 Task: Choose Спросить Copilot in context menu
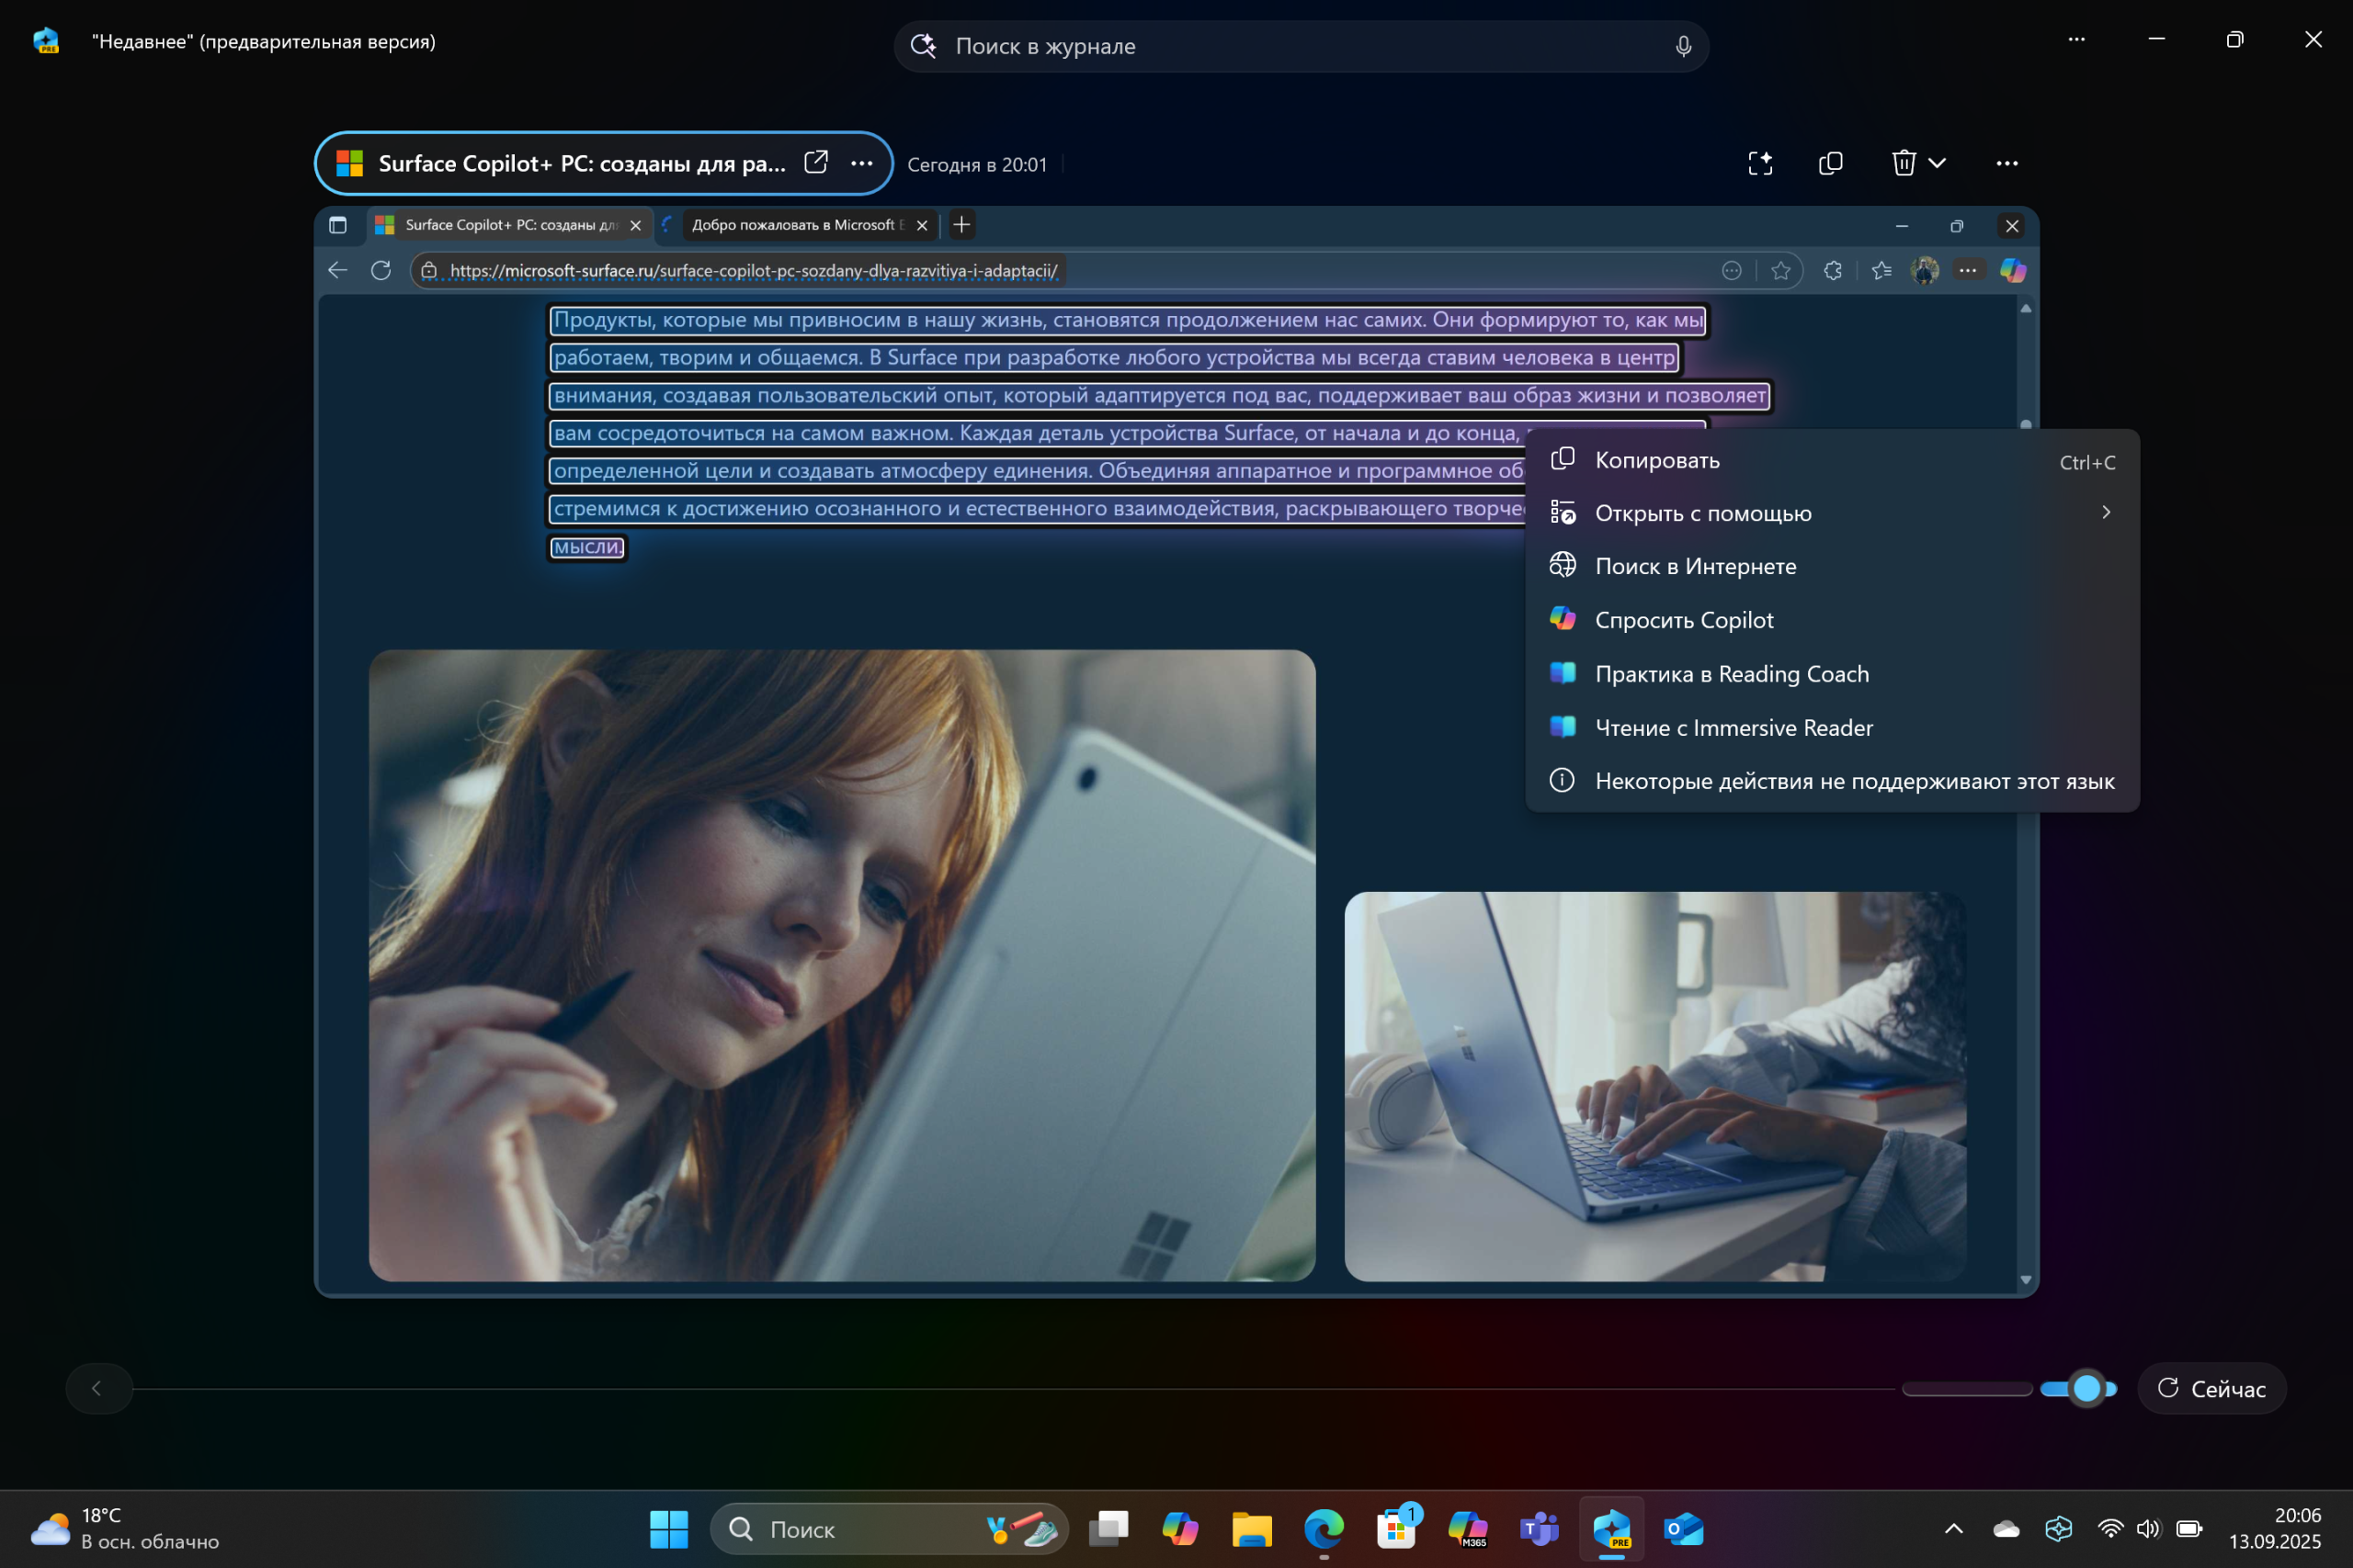click(1832, 620)
